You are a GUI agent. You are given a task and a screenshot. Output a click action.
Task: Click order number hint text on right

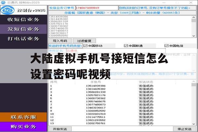pos(155,8)
